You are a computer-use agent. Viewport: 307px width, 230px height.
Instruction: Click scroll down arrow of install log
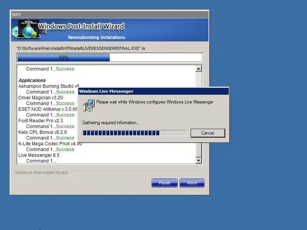pos(198,161)
